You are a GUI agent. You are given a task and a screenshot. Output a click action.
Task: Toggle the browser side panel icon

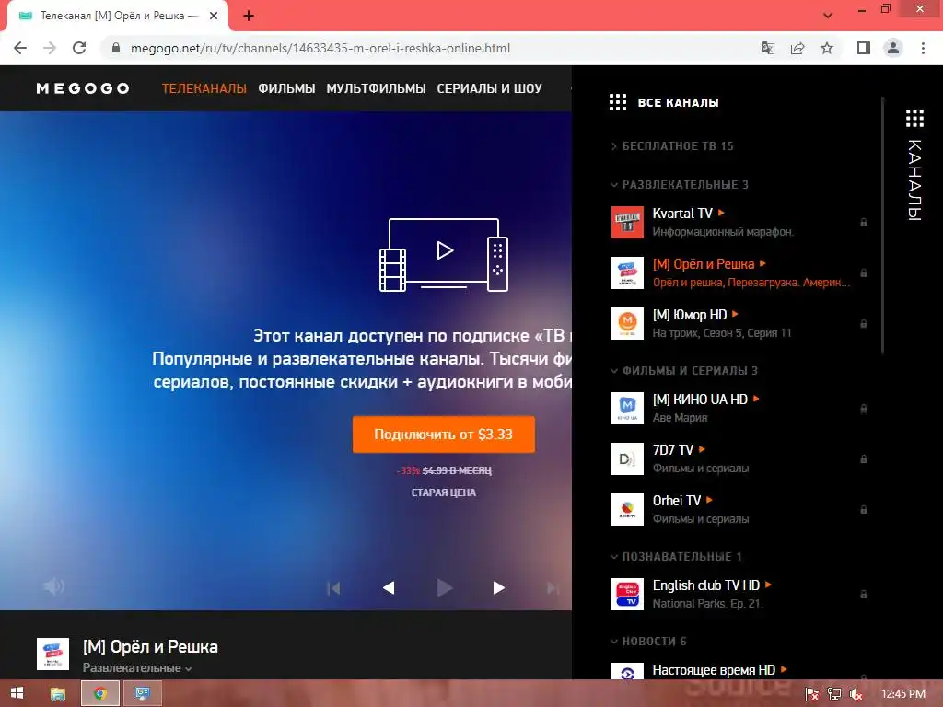click(x=864, y=48)
